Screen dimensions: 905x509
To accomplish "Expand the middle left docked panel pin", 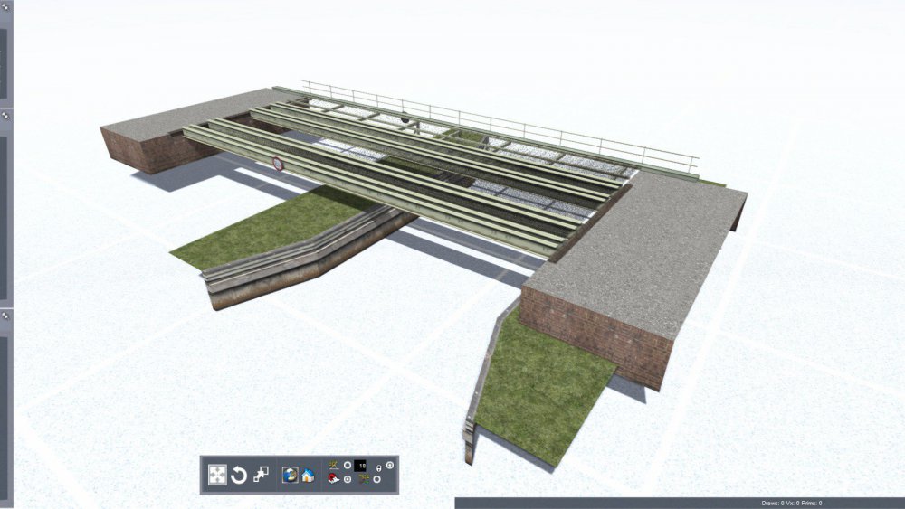I will [x=5, y=116].
